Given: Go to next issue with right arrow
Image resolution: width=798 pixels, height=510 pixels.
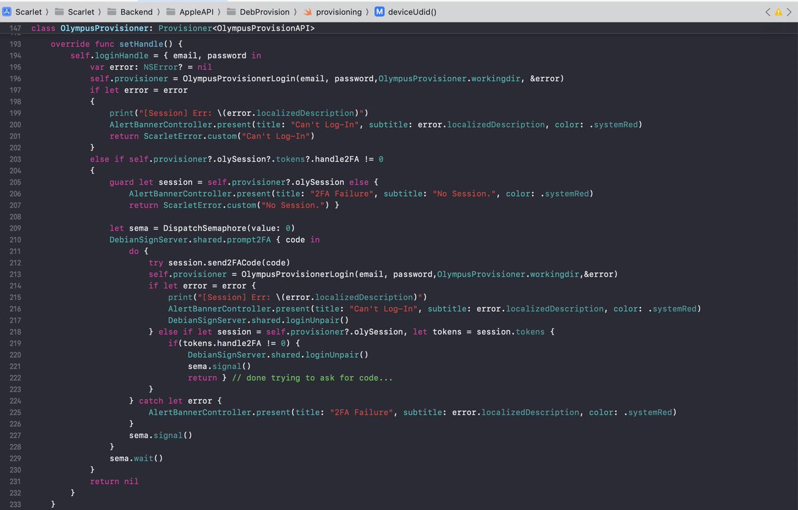Looking at the screenshot, I should [x=789, y=12].
